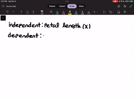The image size is (134, 100).
Task: Choose the yellow highlighter
Action: pyautogui.click(x=70, y=13)
